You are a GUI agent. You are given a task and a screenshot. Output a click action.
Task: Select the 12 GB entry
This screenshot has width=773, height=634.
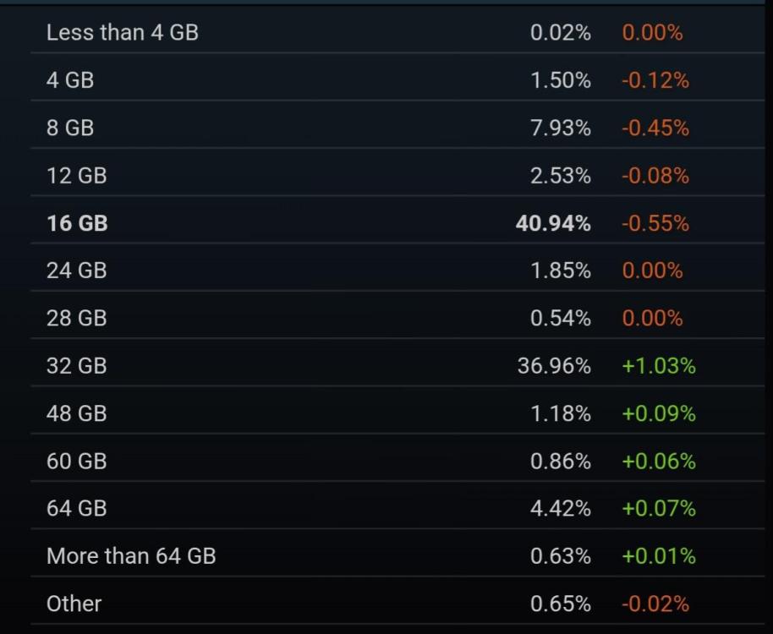click(76, 176)
